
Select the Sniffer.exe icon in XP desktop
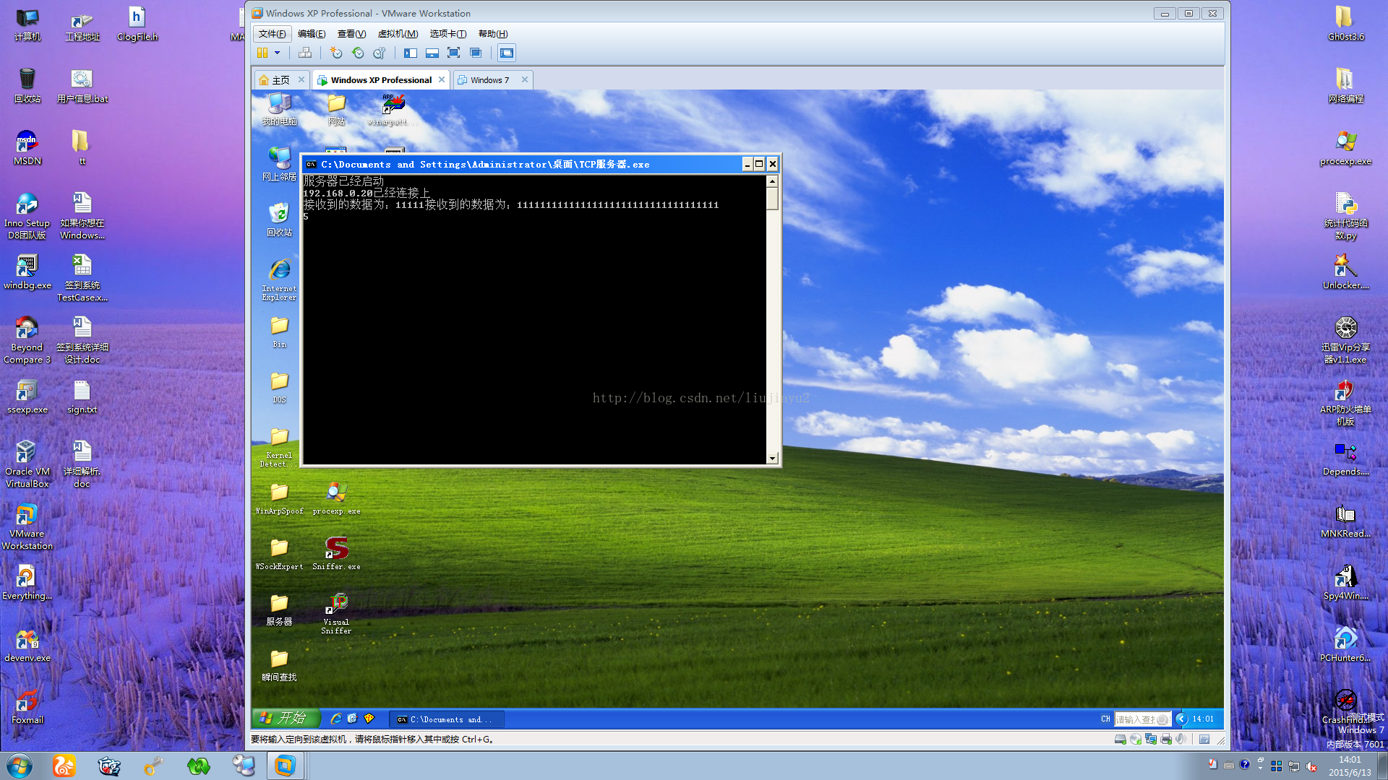pos(336,554)
